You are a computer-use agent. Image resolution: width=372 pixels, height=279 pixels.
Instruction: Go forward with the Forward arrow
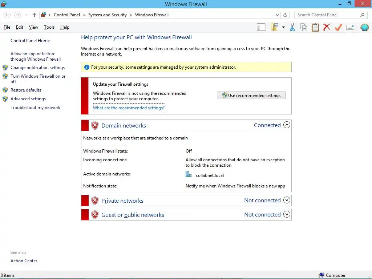coord(17,15)
